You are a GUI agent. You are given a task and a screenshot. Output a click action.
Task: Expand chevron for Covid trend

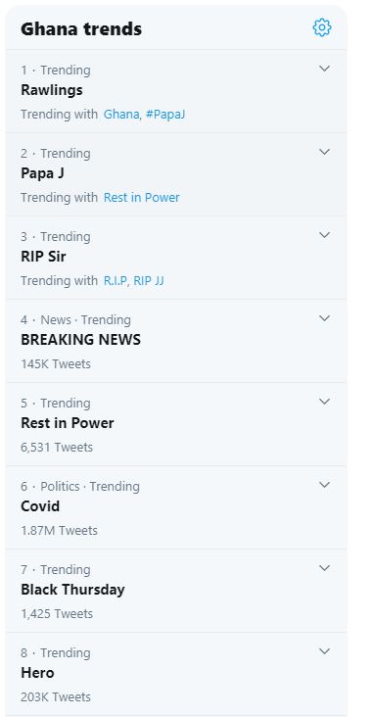pos(324,485)
